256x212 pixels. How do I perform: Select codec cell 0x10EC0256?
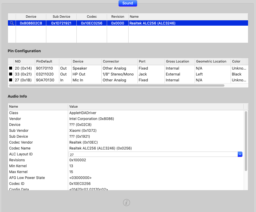pos(92,23)
